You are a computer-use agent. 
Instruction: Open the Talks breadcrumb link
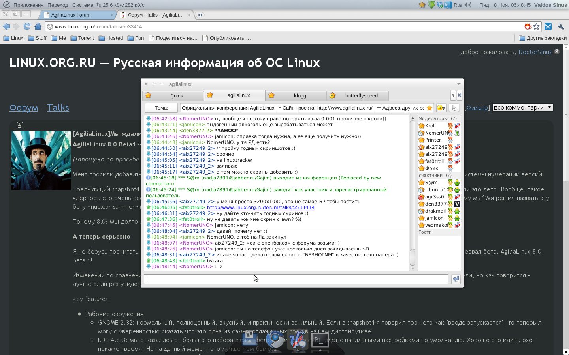point(58,108)
